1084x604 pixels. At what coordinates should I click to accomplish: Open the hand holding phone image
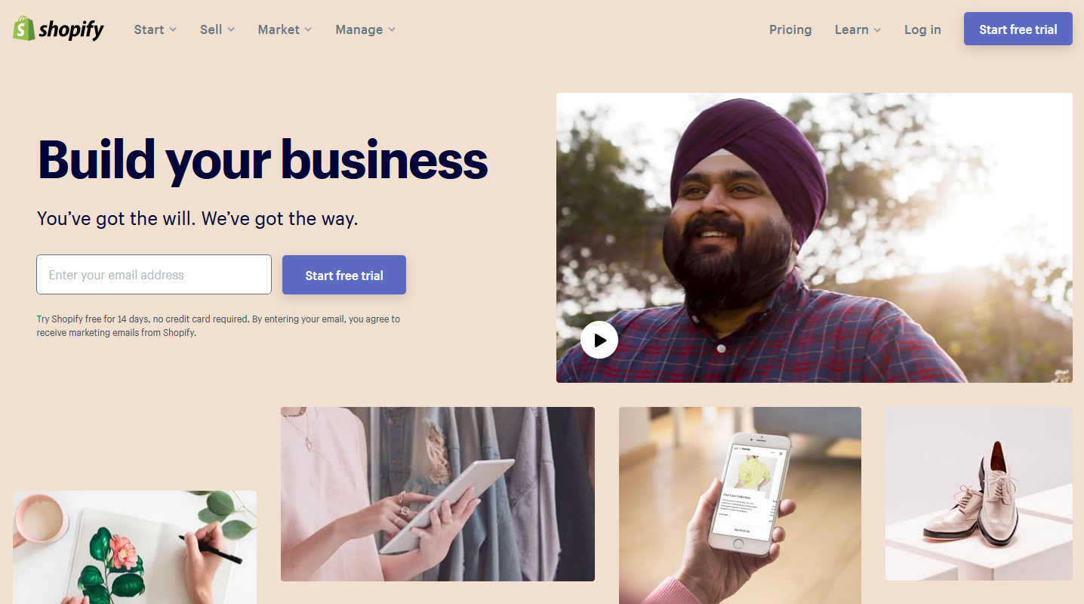[x=740, y=505]
